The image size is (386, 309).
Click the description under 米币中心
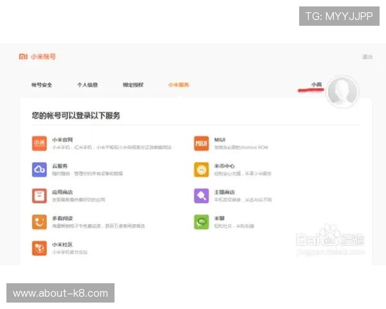click(x=243, y=174)
